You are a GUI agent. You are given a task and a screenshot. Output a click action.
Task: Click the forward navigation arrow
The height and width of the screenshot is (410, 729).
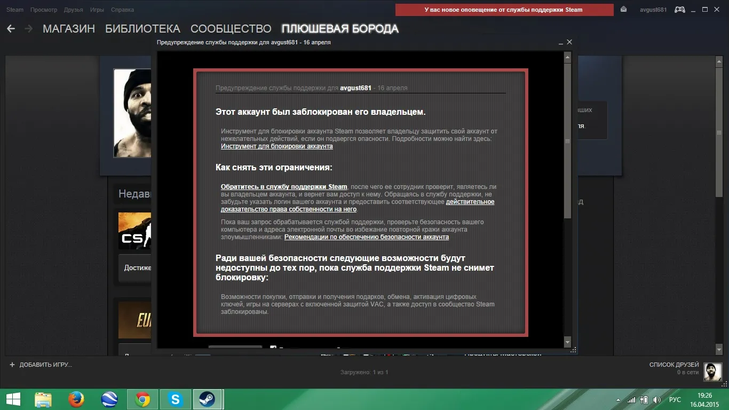coord(28,29)
